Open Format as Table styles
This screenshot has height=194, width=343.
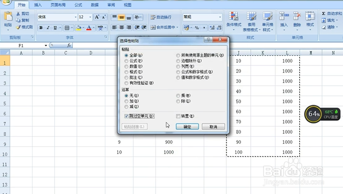tap(251, 21)
